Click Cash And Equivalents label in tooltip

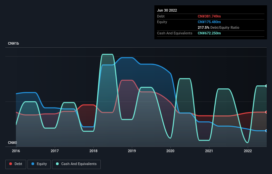(175, 33)
